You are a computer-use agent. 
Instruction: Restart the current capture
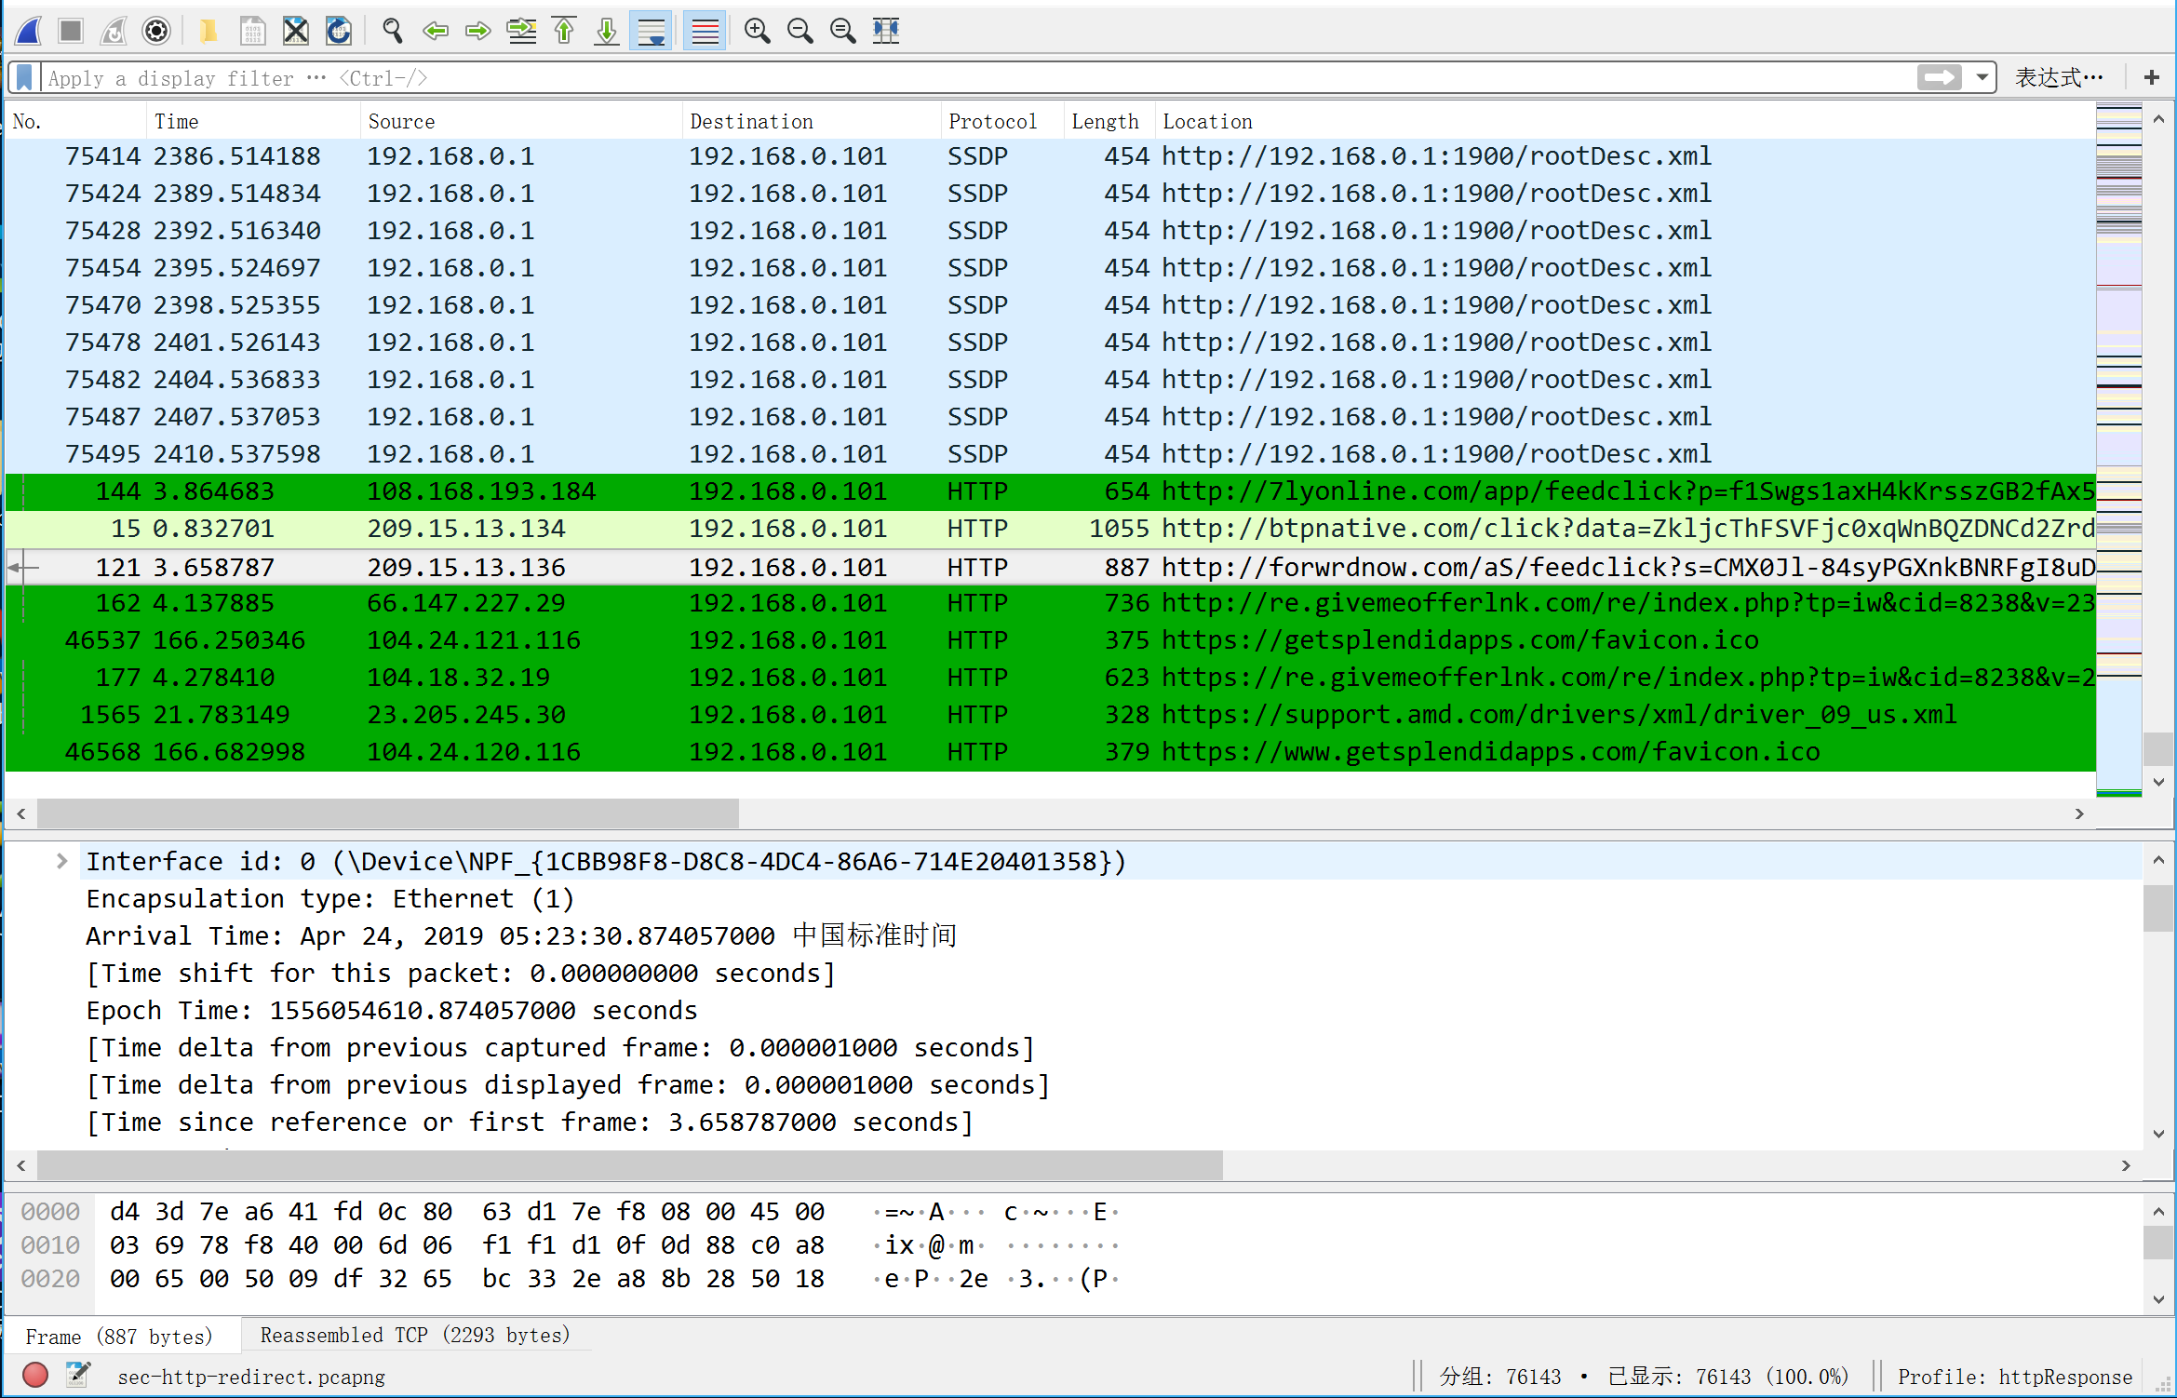[114, 31]
